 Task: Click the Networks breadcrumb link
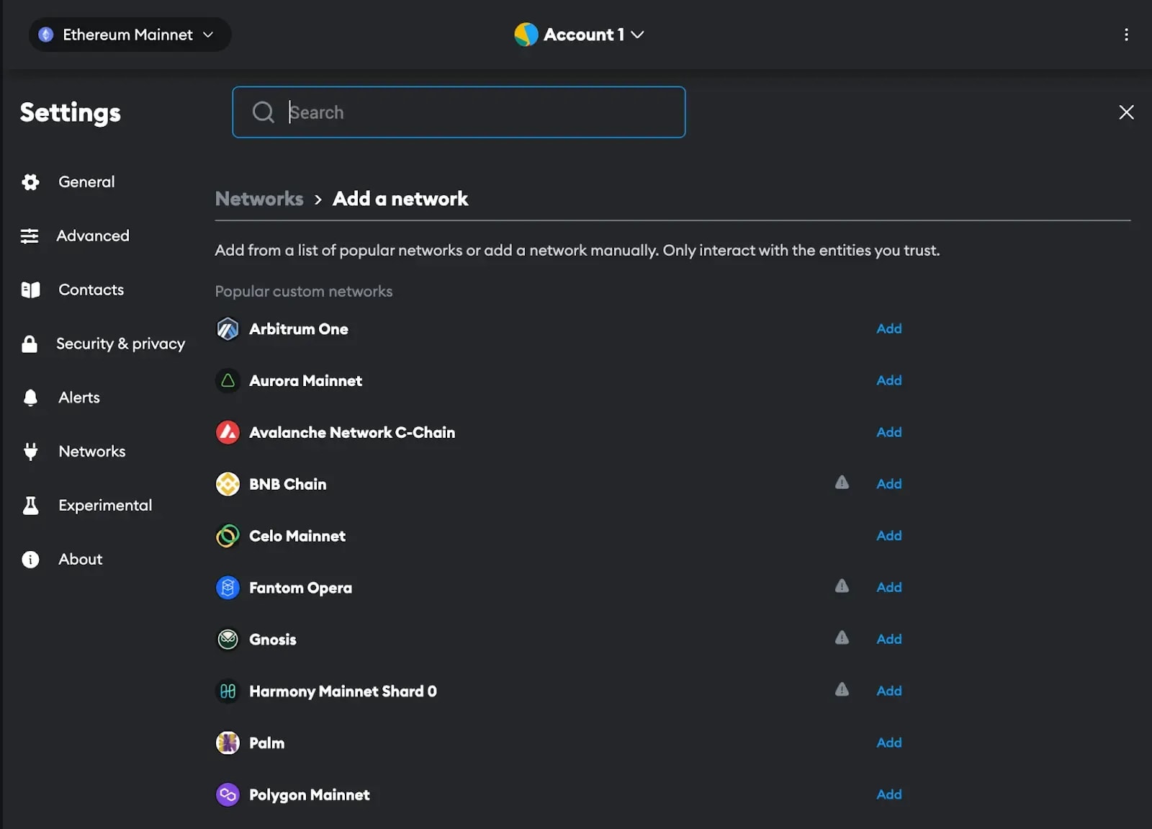(x=259, y=200)
